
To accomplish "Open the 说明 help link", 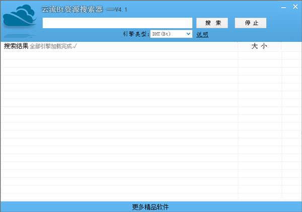I will click(202, 34).
